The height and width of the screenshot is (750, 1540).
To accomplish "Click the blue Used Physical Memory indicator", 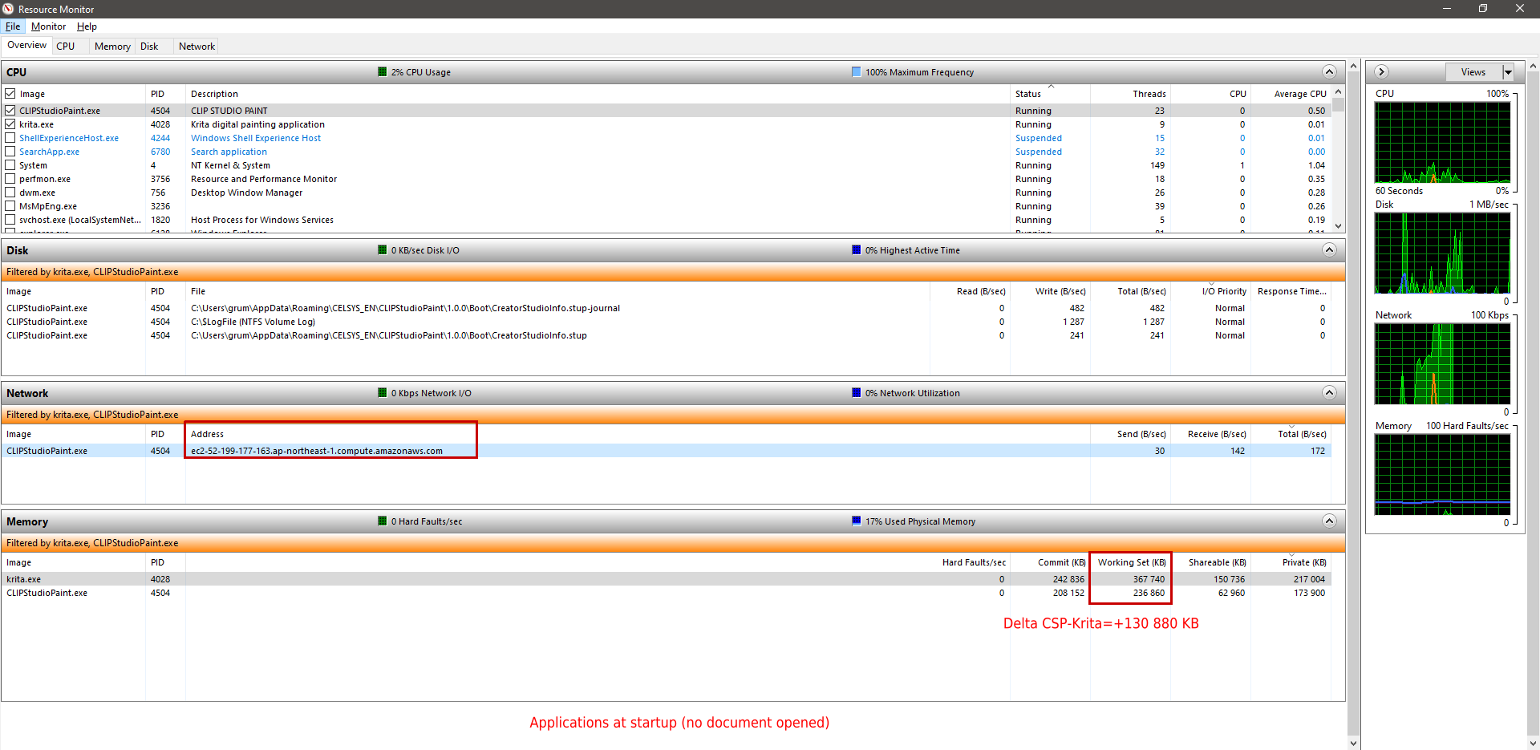I will pyautogui.click(x=856, y=521).
